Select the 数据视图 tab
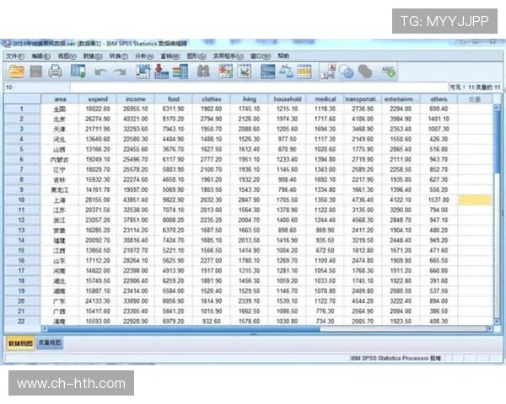Screen dimensions: 506x404 click(x=20, y=343)
